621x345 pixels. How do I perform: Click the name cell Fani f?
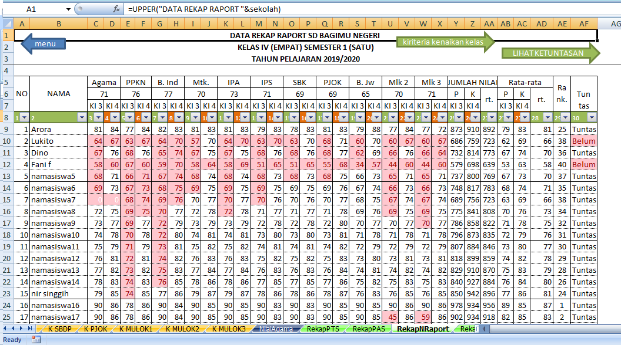click(59, 164)
